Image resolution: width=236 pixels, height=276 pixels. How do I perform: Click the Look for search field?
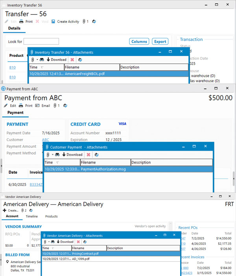pyautogui.click(x=41, y=41)
